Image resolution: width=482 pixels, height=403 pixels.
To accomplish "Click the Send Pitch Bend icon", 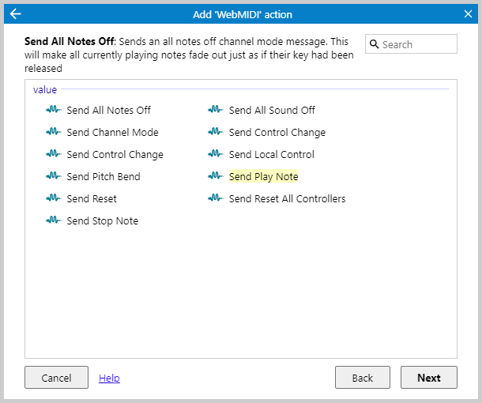I will click(54, 177).
